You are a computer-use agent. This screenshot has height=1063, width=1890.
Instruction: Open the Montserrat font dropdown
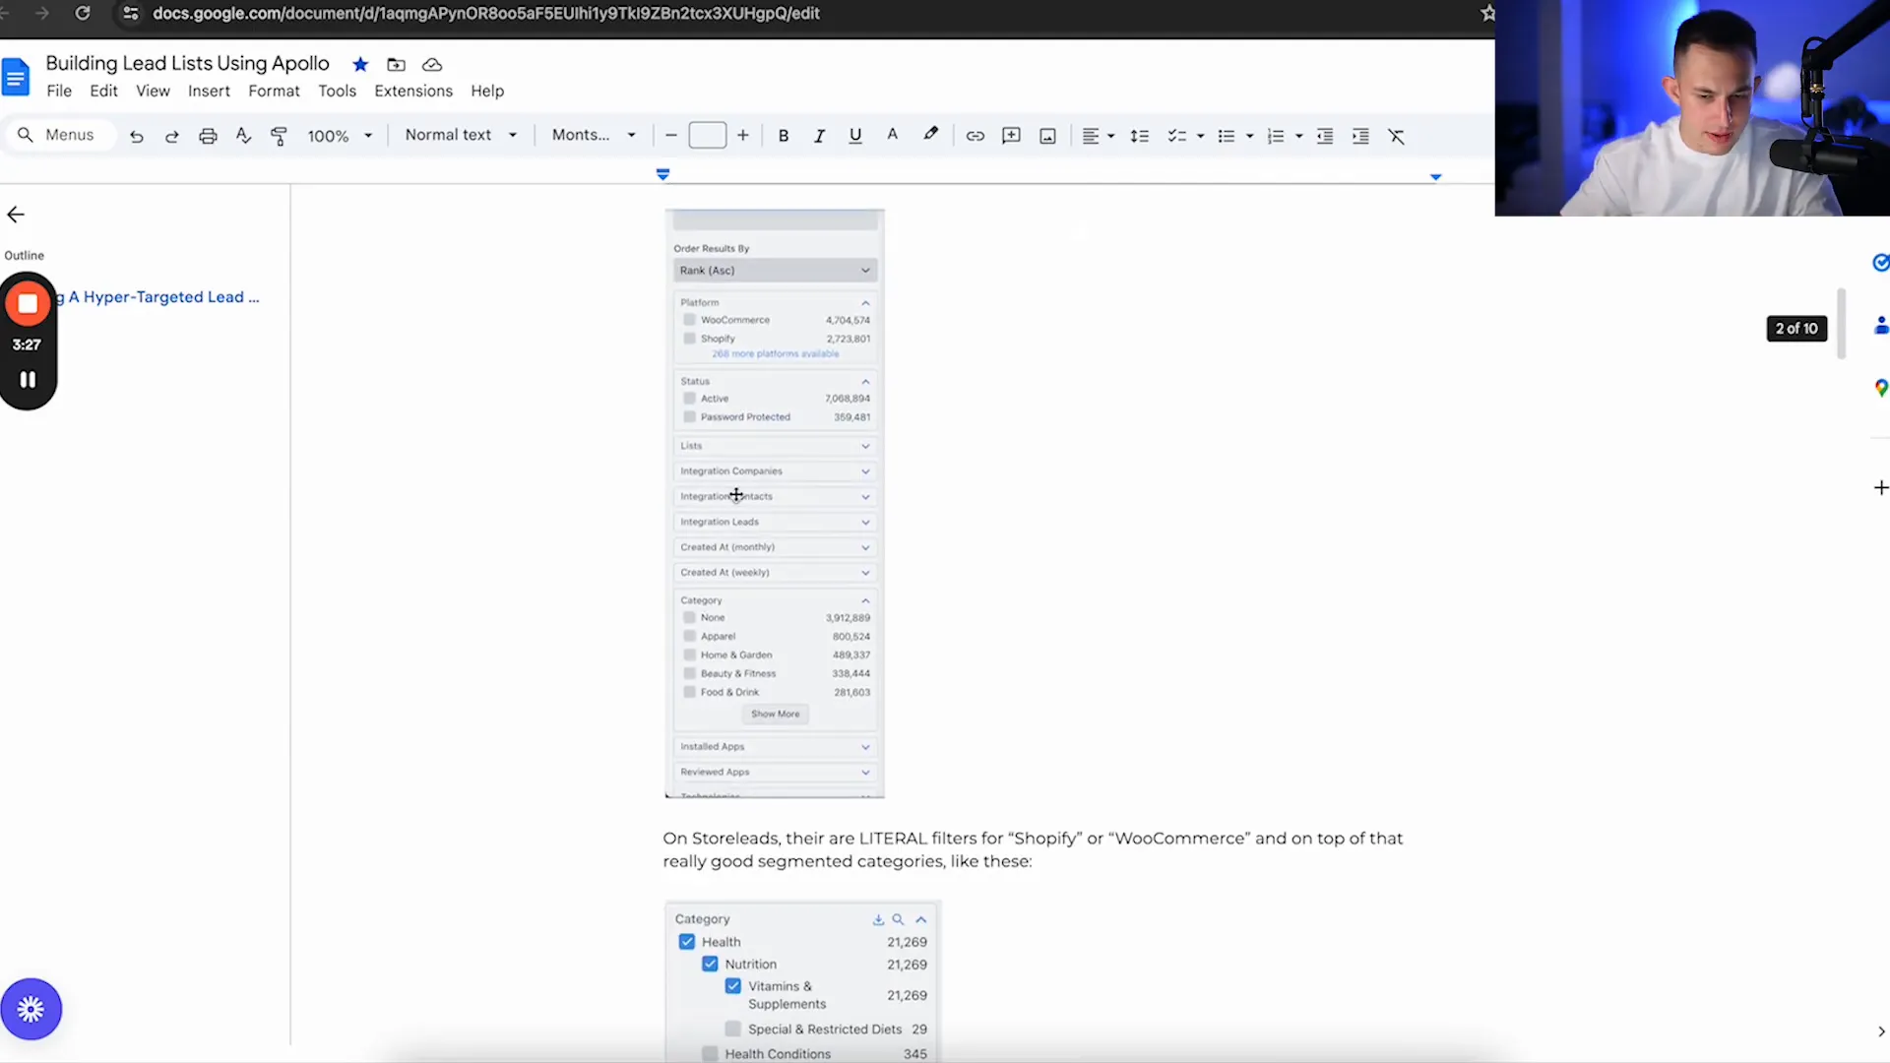coord(594,135)
